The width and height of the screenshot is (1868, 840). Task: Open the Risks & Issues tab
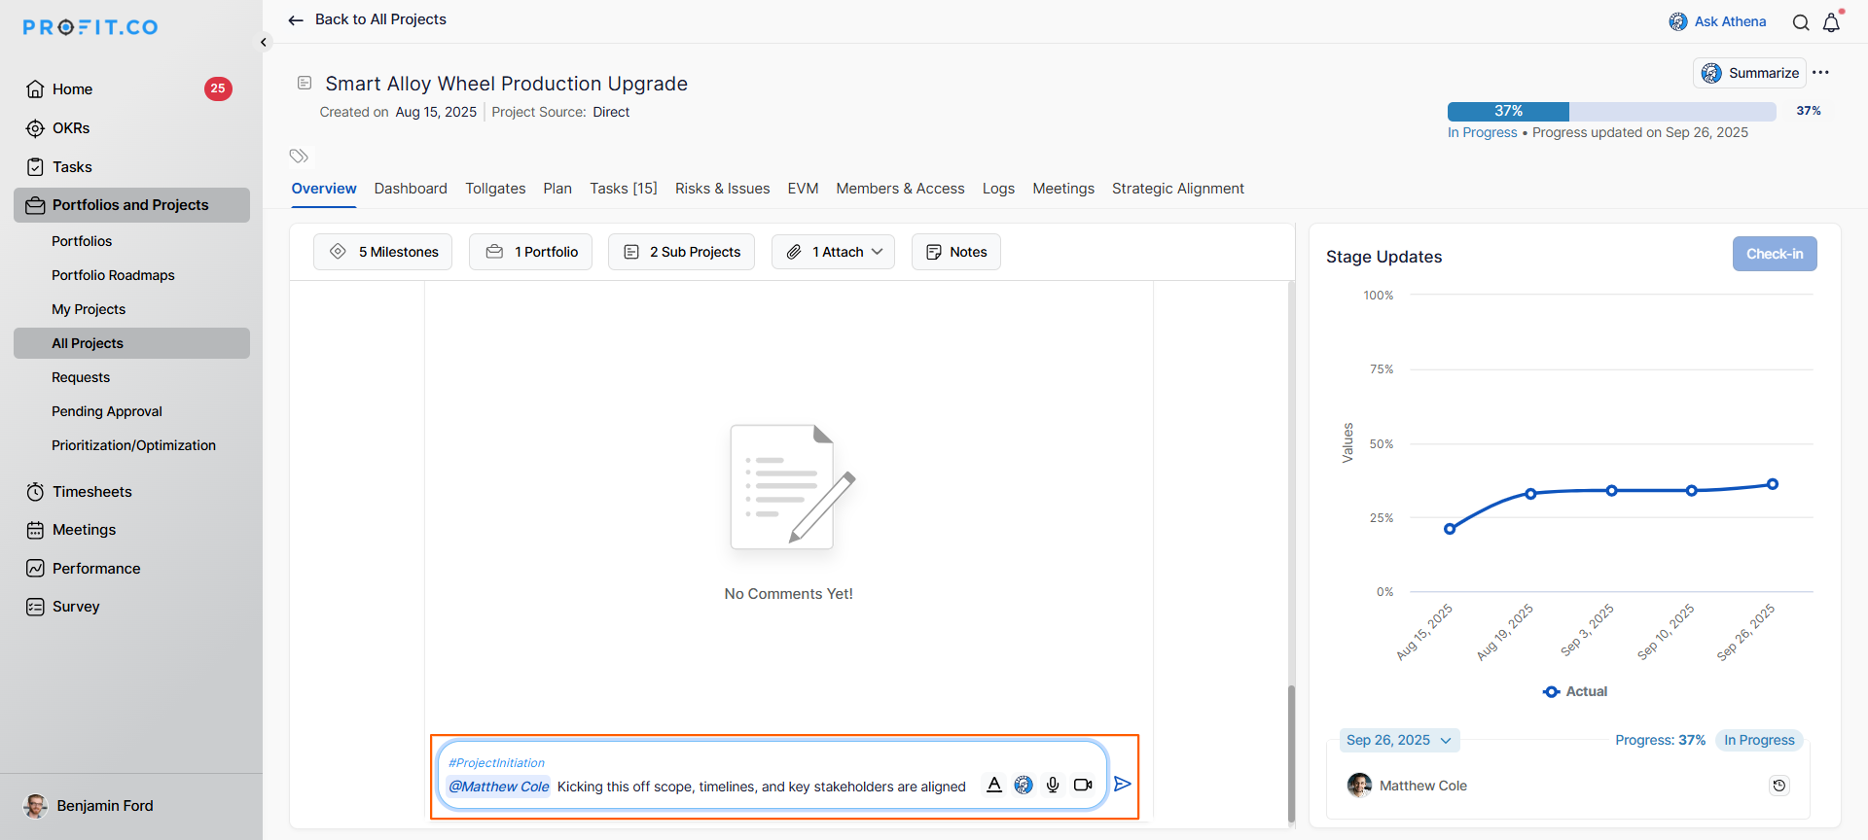pyautogui.click(x=722, y=189)
